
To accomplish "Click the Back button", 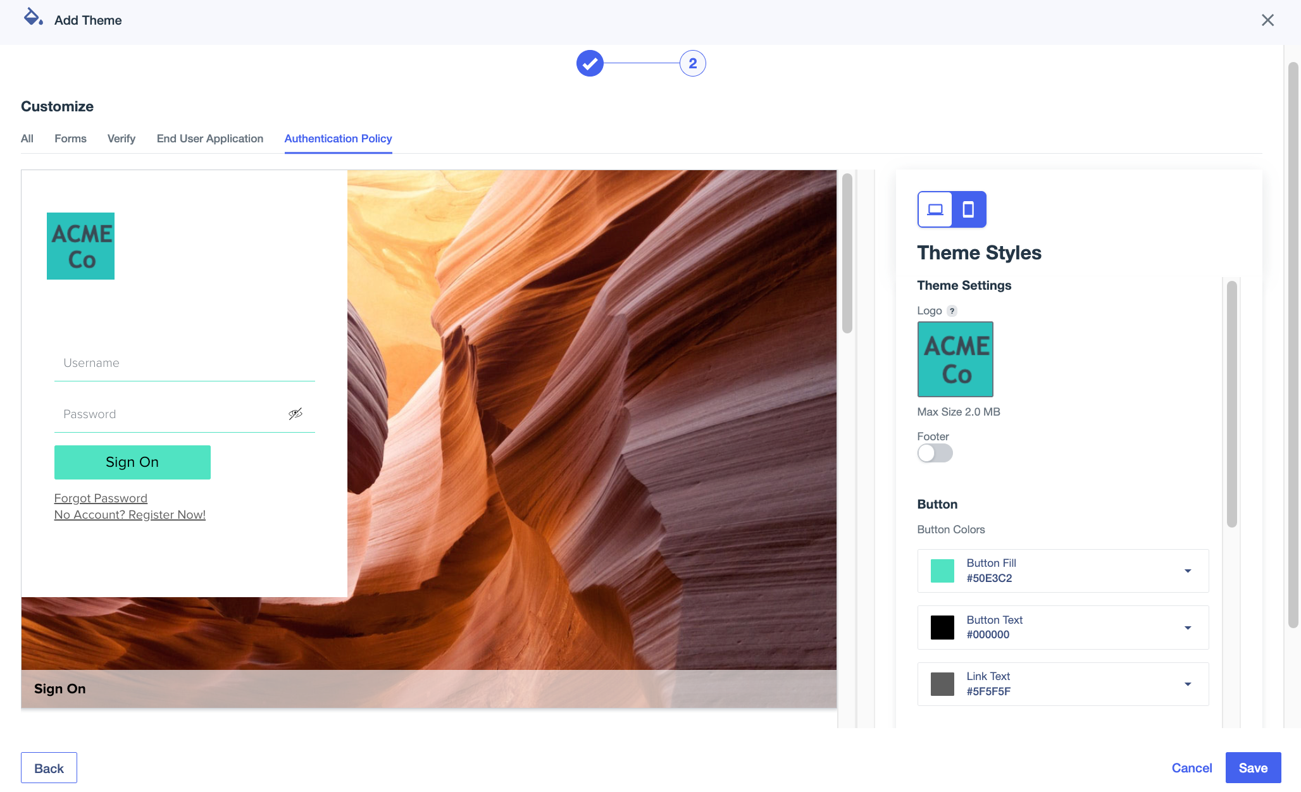I will (x=49, y=767).
